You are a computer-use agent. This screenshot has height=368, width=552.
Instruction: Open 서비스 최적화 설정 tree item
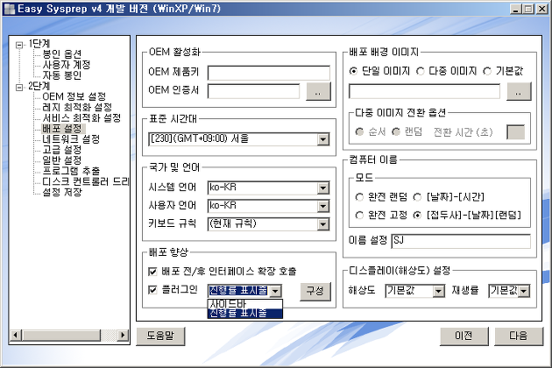tap(81, 117)
